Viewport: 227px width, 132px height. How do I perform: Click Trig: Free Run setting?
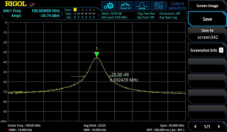pos(146,14)
